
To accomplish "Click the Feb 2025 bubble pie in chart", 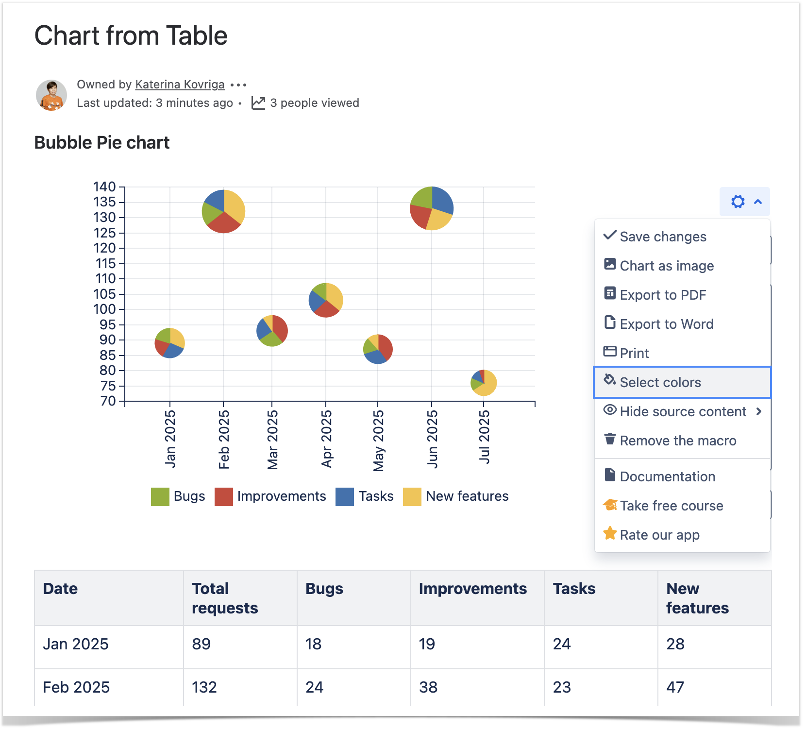I will click(223, 211).
